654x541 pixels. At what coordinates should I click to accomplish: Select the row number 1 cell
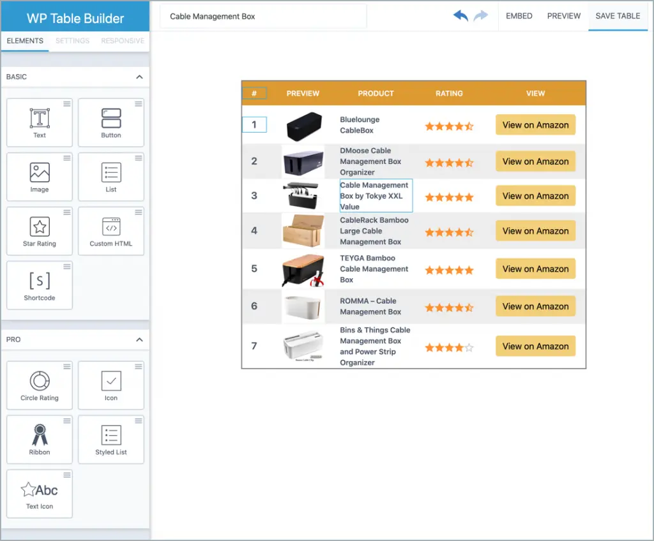254,124
